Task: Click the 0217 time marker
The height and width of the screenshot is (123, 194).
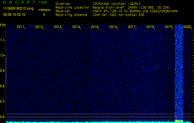Action: (x=132, y=27)
